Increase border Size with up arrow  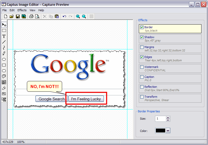click(x=168, y=117)
